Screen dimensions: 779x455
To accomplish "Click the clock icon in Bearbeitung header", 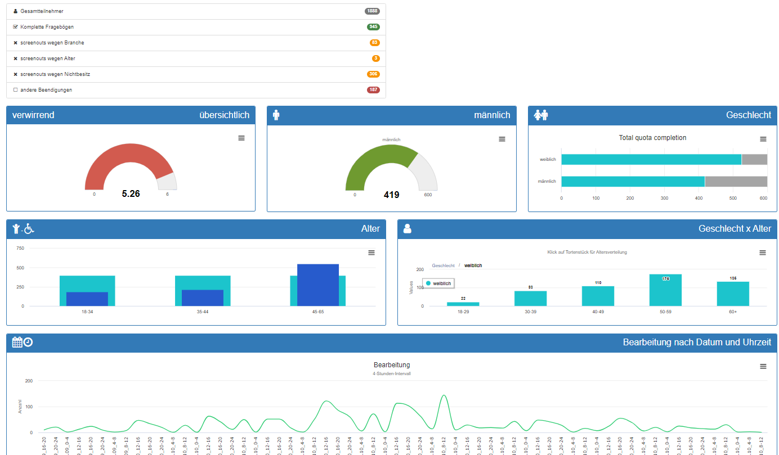I will click(28, 342).
